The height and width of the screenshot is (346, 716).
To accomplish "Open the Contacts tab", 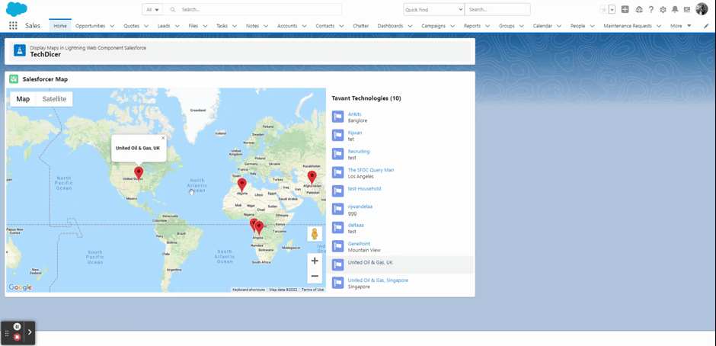I will pyautogui.click(x=325, y=26).
